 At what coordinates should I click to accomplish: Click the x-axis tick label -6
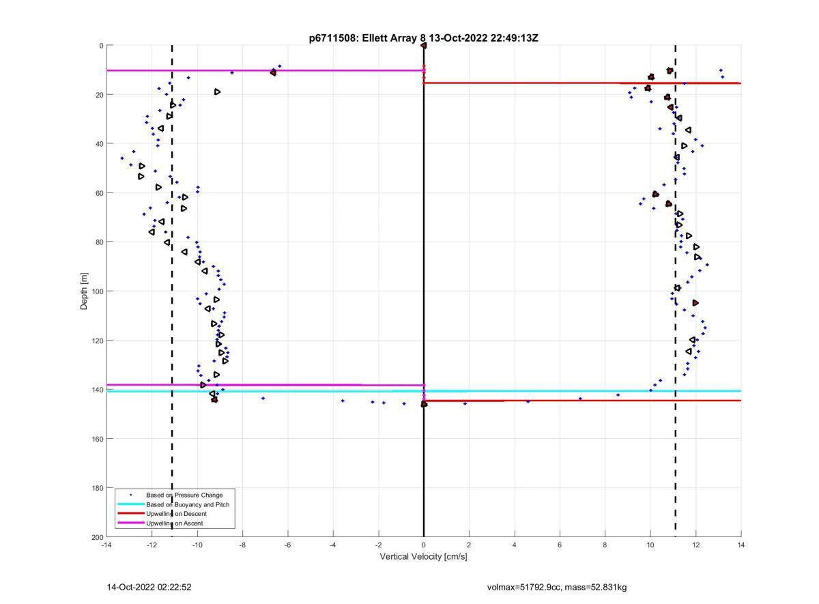tap(287, 545)
